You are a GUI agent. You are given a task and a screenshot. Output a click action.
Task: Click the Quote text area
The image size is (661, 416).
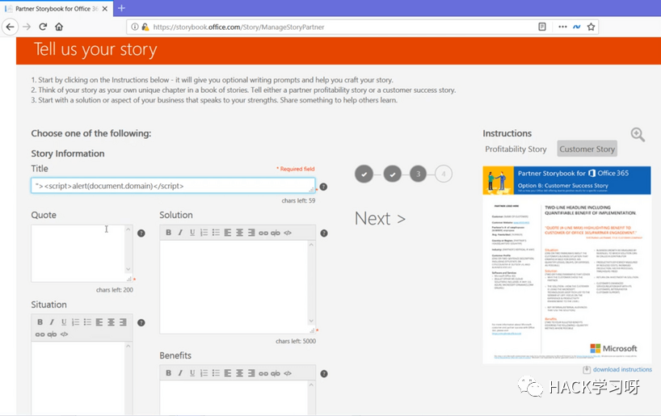(82, 254)
